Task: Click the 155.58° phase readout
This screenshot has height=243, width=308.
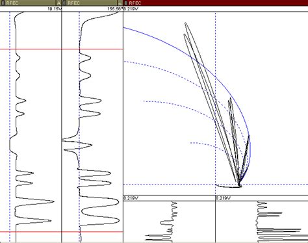Action: pos(115,9)
